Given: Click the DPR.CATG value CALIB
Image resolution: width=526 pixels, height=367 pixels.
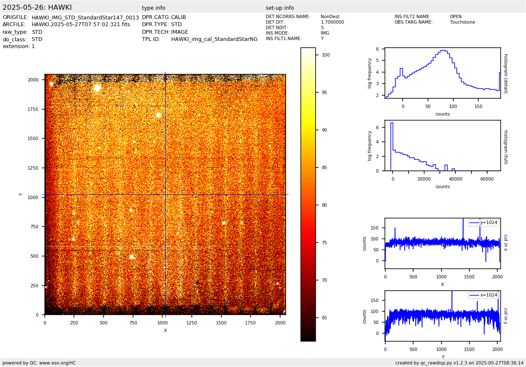Looking at the screenshot, I should click(178, 17).
